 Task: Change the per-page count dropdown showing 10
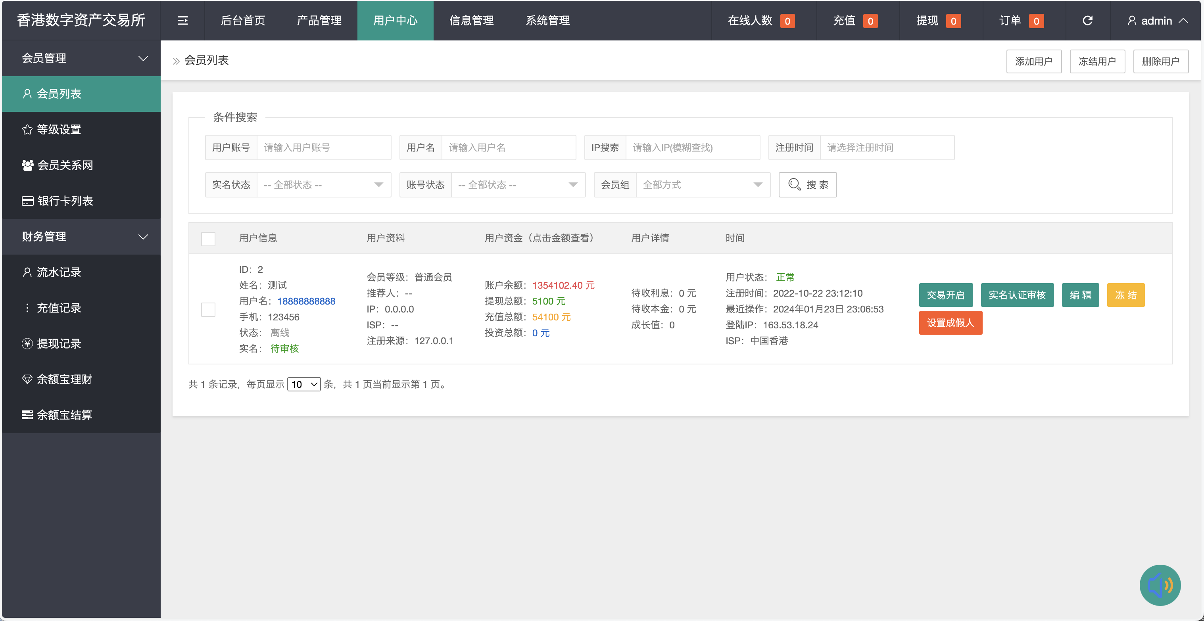[x=304, y=384]
